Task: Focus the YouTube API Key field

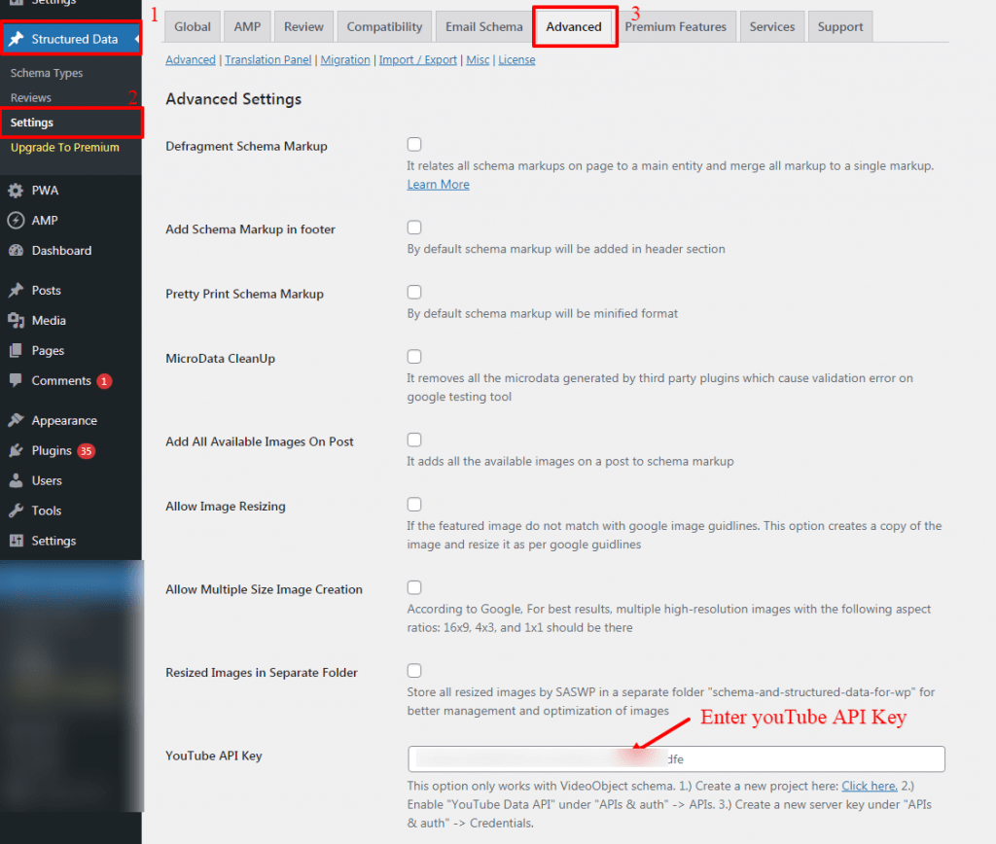Action: [677, 758]
